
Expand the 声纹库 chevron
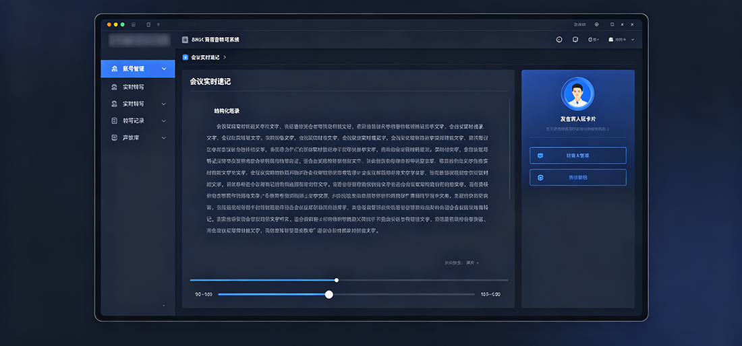pyautogui.click(x=164, y=138)
